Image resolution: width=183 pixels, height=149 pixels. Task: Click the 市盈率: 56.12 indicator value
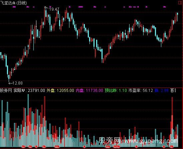[x=141, y=91]
